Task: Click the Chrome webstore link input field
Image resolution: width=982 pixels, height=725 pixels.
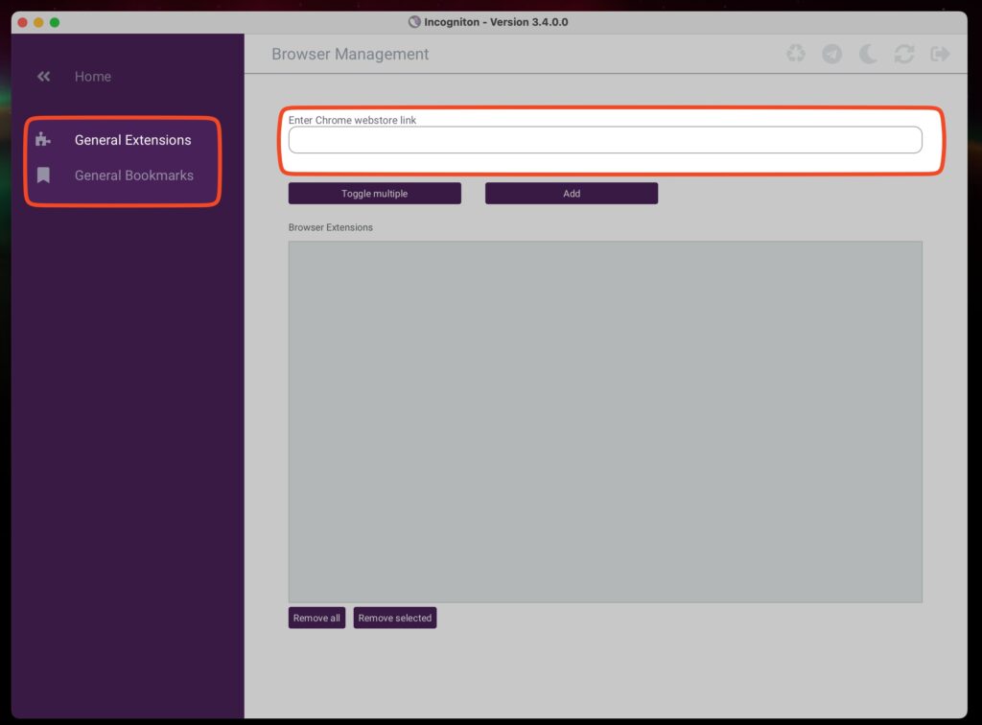Action: click(x=605, y=139)
